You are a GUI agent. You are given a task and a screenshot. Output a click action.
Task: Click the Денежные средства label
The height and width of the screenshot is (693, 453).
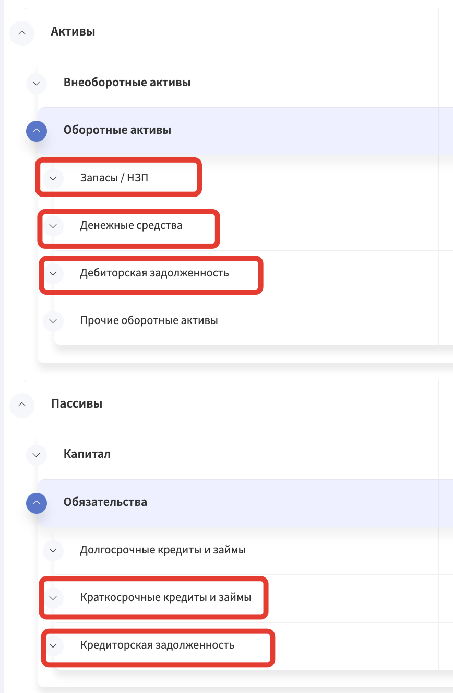[x=132, y=226]
